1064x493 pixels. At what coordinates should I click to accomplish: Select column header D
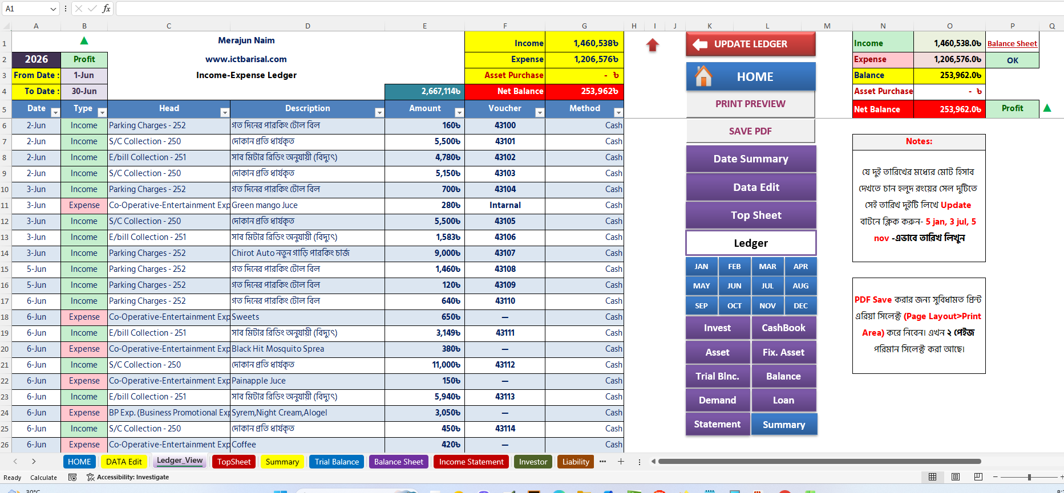click(x=308, y=26)
